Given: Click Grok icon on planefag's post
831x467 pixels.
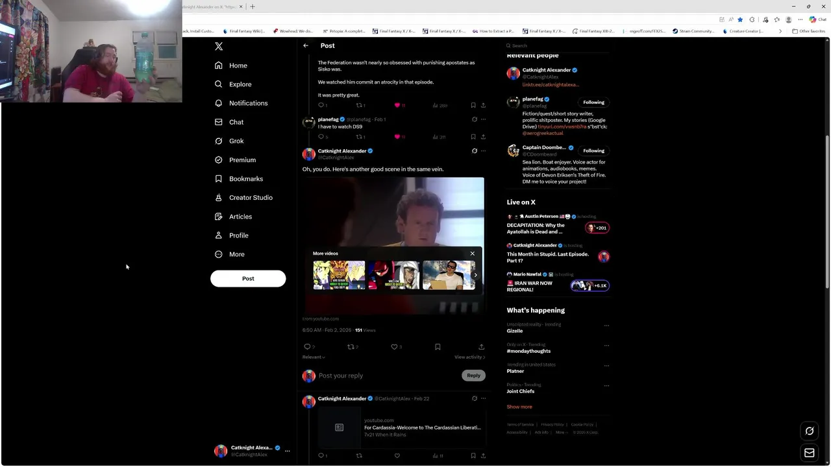Looking at the screenshot, I should point(475,119).
